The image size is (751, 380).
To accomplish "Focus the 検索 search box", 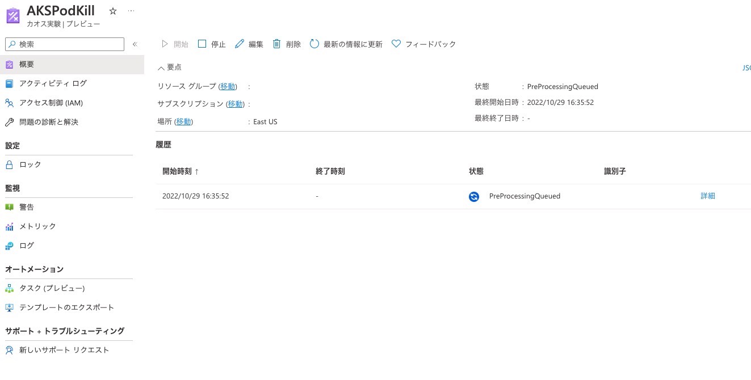I will (64, 44).
